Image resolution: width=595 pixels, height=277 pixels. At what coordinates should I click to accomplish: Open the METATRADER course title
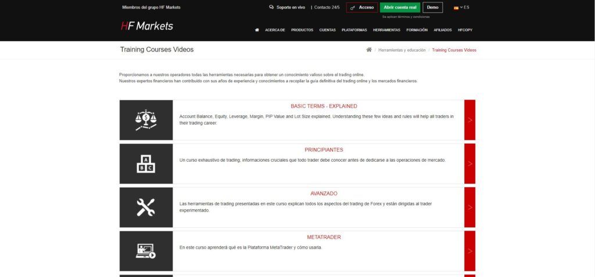(324, 237)
